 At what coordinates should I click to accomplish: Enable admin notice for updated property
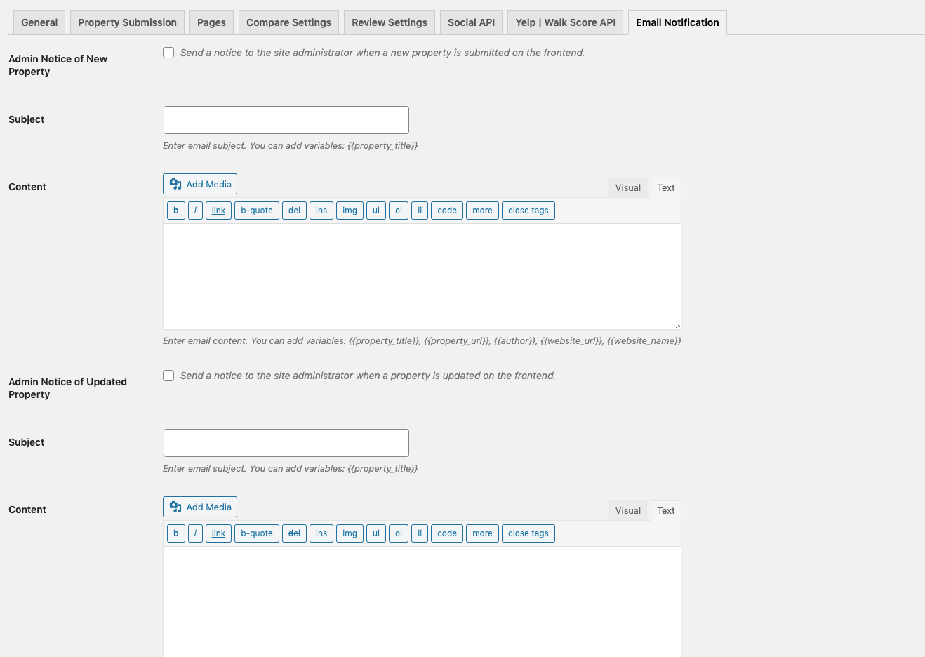pyautogui.click(x=168, y=376)
